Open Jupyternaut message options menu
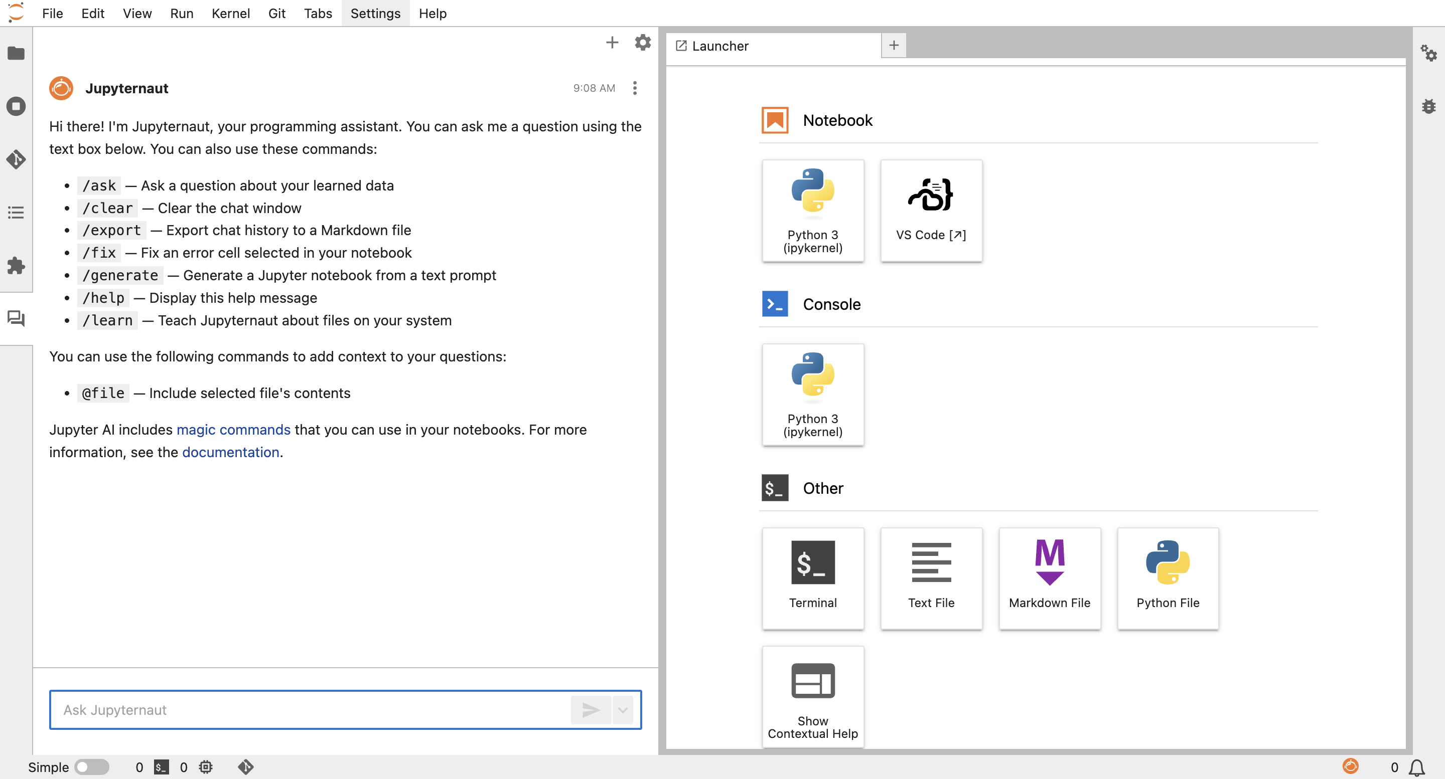 point(634,88)
